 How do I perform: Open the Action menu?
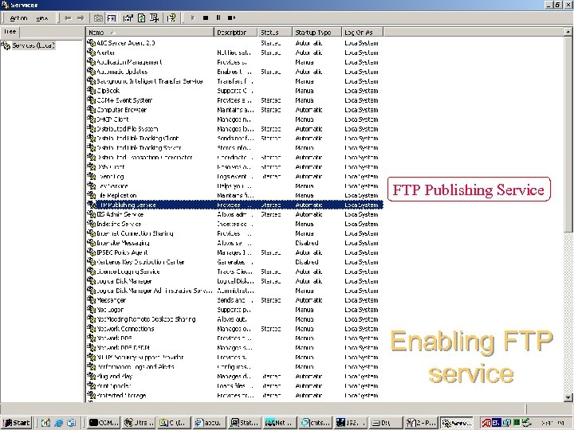pyautogui.click(x=18, y=18)
